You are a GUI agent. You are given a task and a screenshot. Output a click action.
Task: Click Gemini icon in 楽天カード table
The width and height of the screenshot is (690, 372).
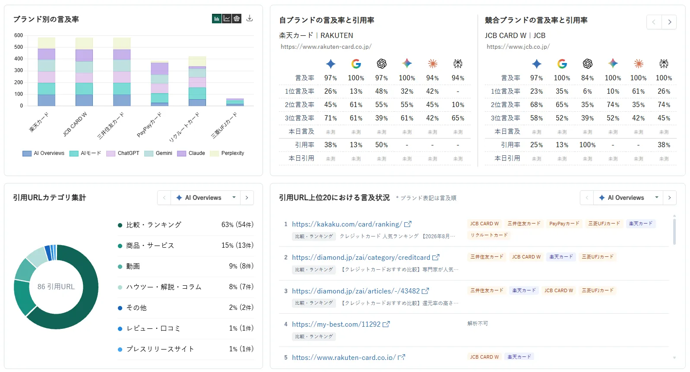tap(407, 64)
